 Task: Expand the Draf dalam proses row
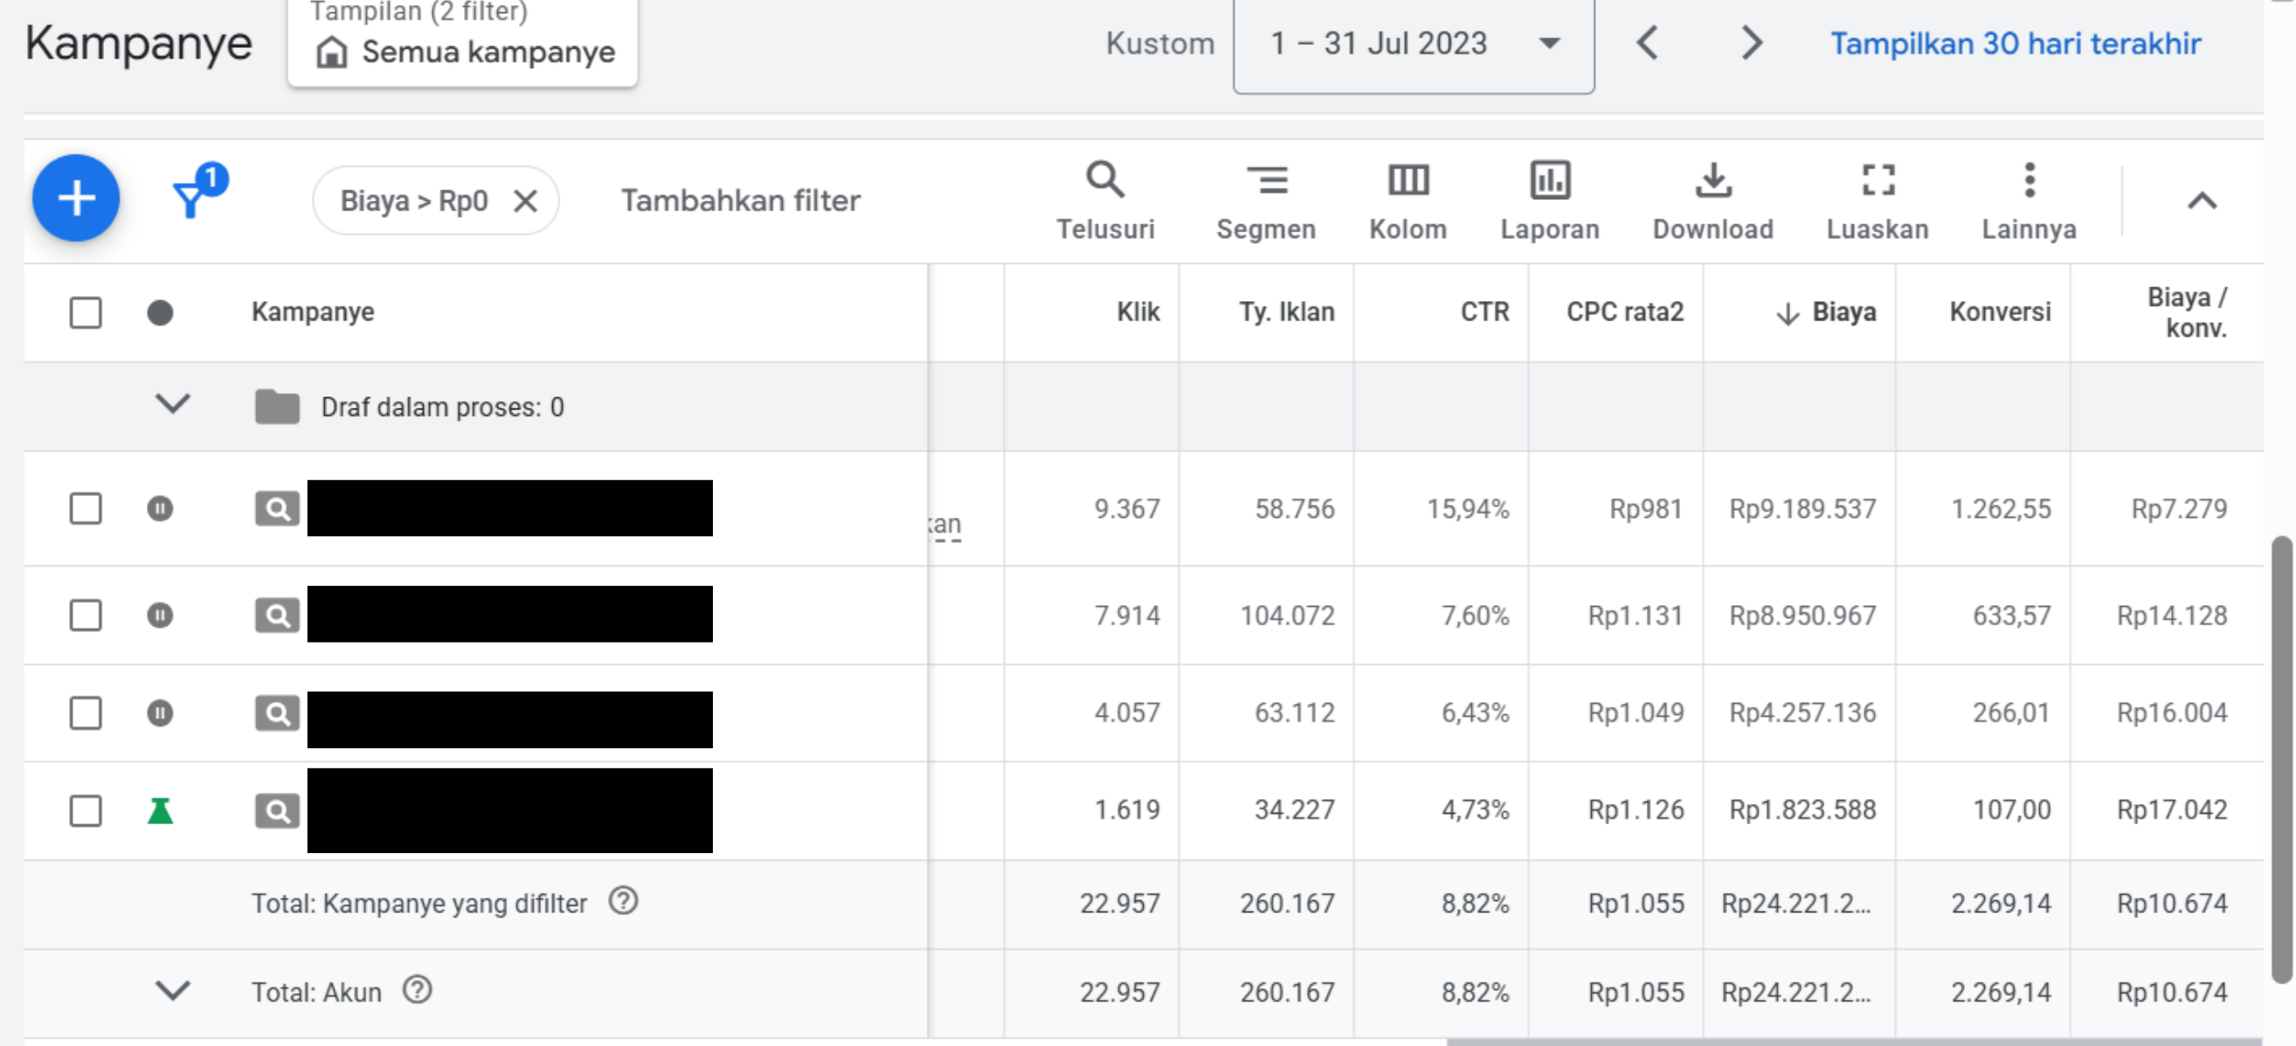(x=172, y=404)
